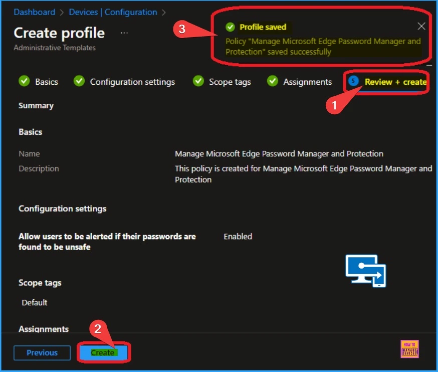This screenshot has height=372, width=438.
Task: Dismiss the Profile saved notification
Action: (x=421, y=26)
